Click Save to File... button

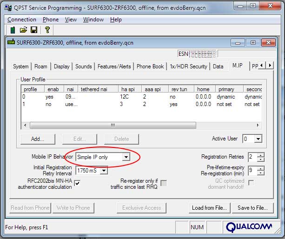point(252,208)
